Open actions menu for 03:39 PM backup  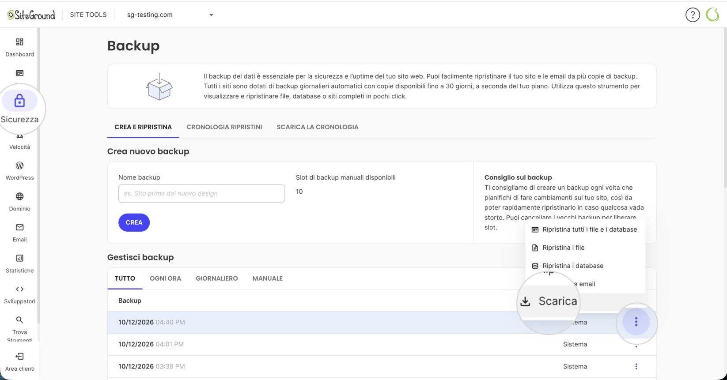pos(636,366)
